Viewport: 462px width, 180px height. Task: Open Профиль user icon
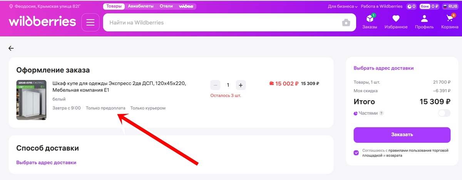coord(424,22)
